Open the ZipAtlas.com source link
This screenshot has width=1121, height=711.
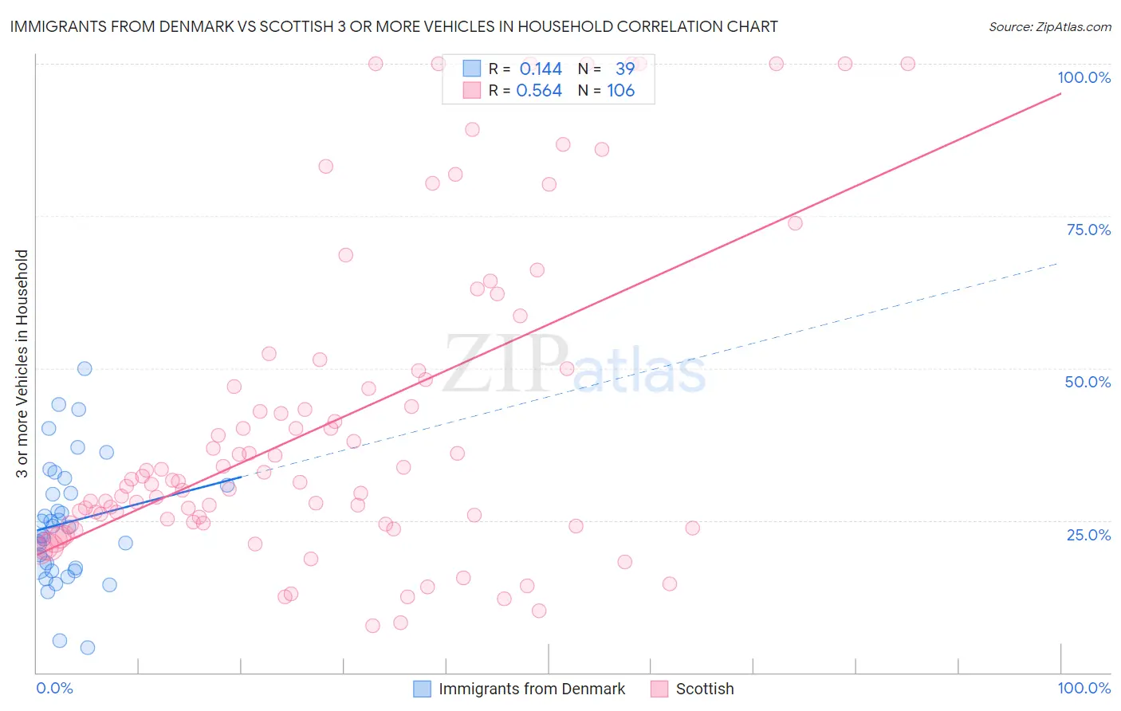[x=1050, y=26]
